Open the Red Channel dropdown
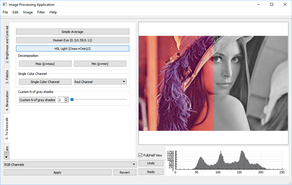 coord(100,82)
